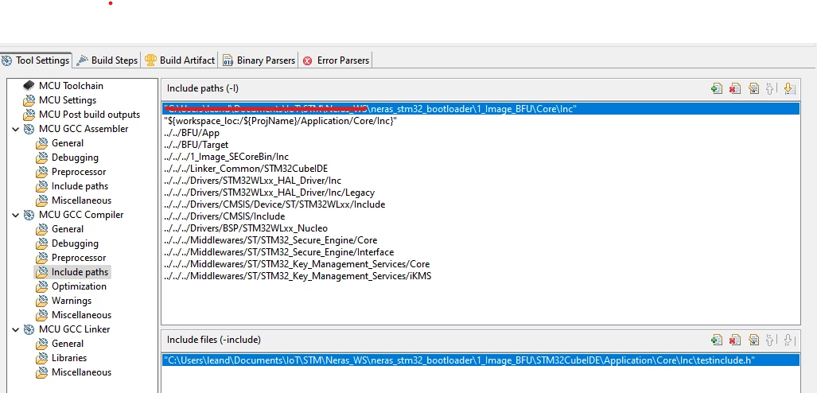Open Debugging under MCU GCC Assembler
The width and height of the screenshot is (817, 393).
pos(67,158)
